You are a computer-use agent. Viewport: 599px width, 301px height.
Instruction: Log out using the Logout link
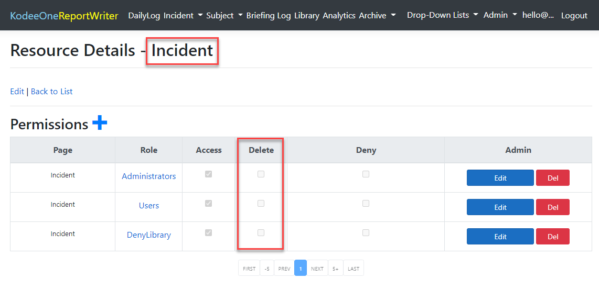pyautogui.click(x=574, y=16)
